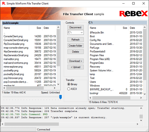Open the C:\ drive dropdown
149x132 pixels.
76,32
